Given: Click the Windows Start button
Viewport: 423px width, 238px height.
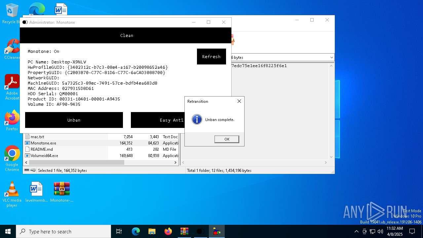Looking at the screenshot, I should tap(8, 231).
